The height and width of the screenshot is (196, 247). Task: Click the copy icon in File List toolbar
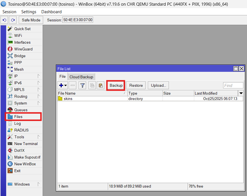coord(92,85)
